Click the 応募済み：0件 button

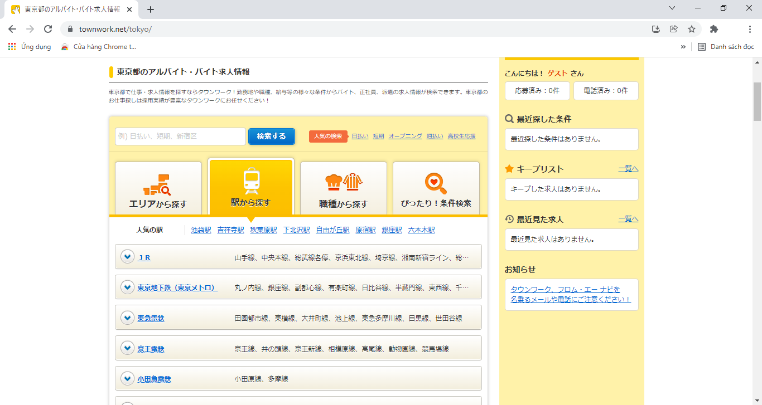[x=537, y=91]
